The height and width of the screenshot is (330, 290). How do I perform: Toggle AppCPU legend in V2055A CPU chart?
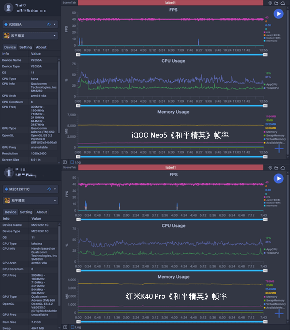click(270, 84)
